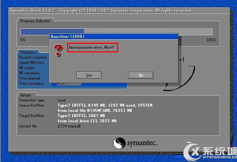The height and width of the screenshot is (162, 237).
Task: Click the 'Local' connection value
Action: click(x=61, y=100)
